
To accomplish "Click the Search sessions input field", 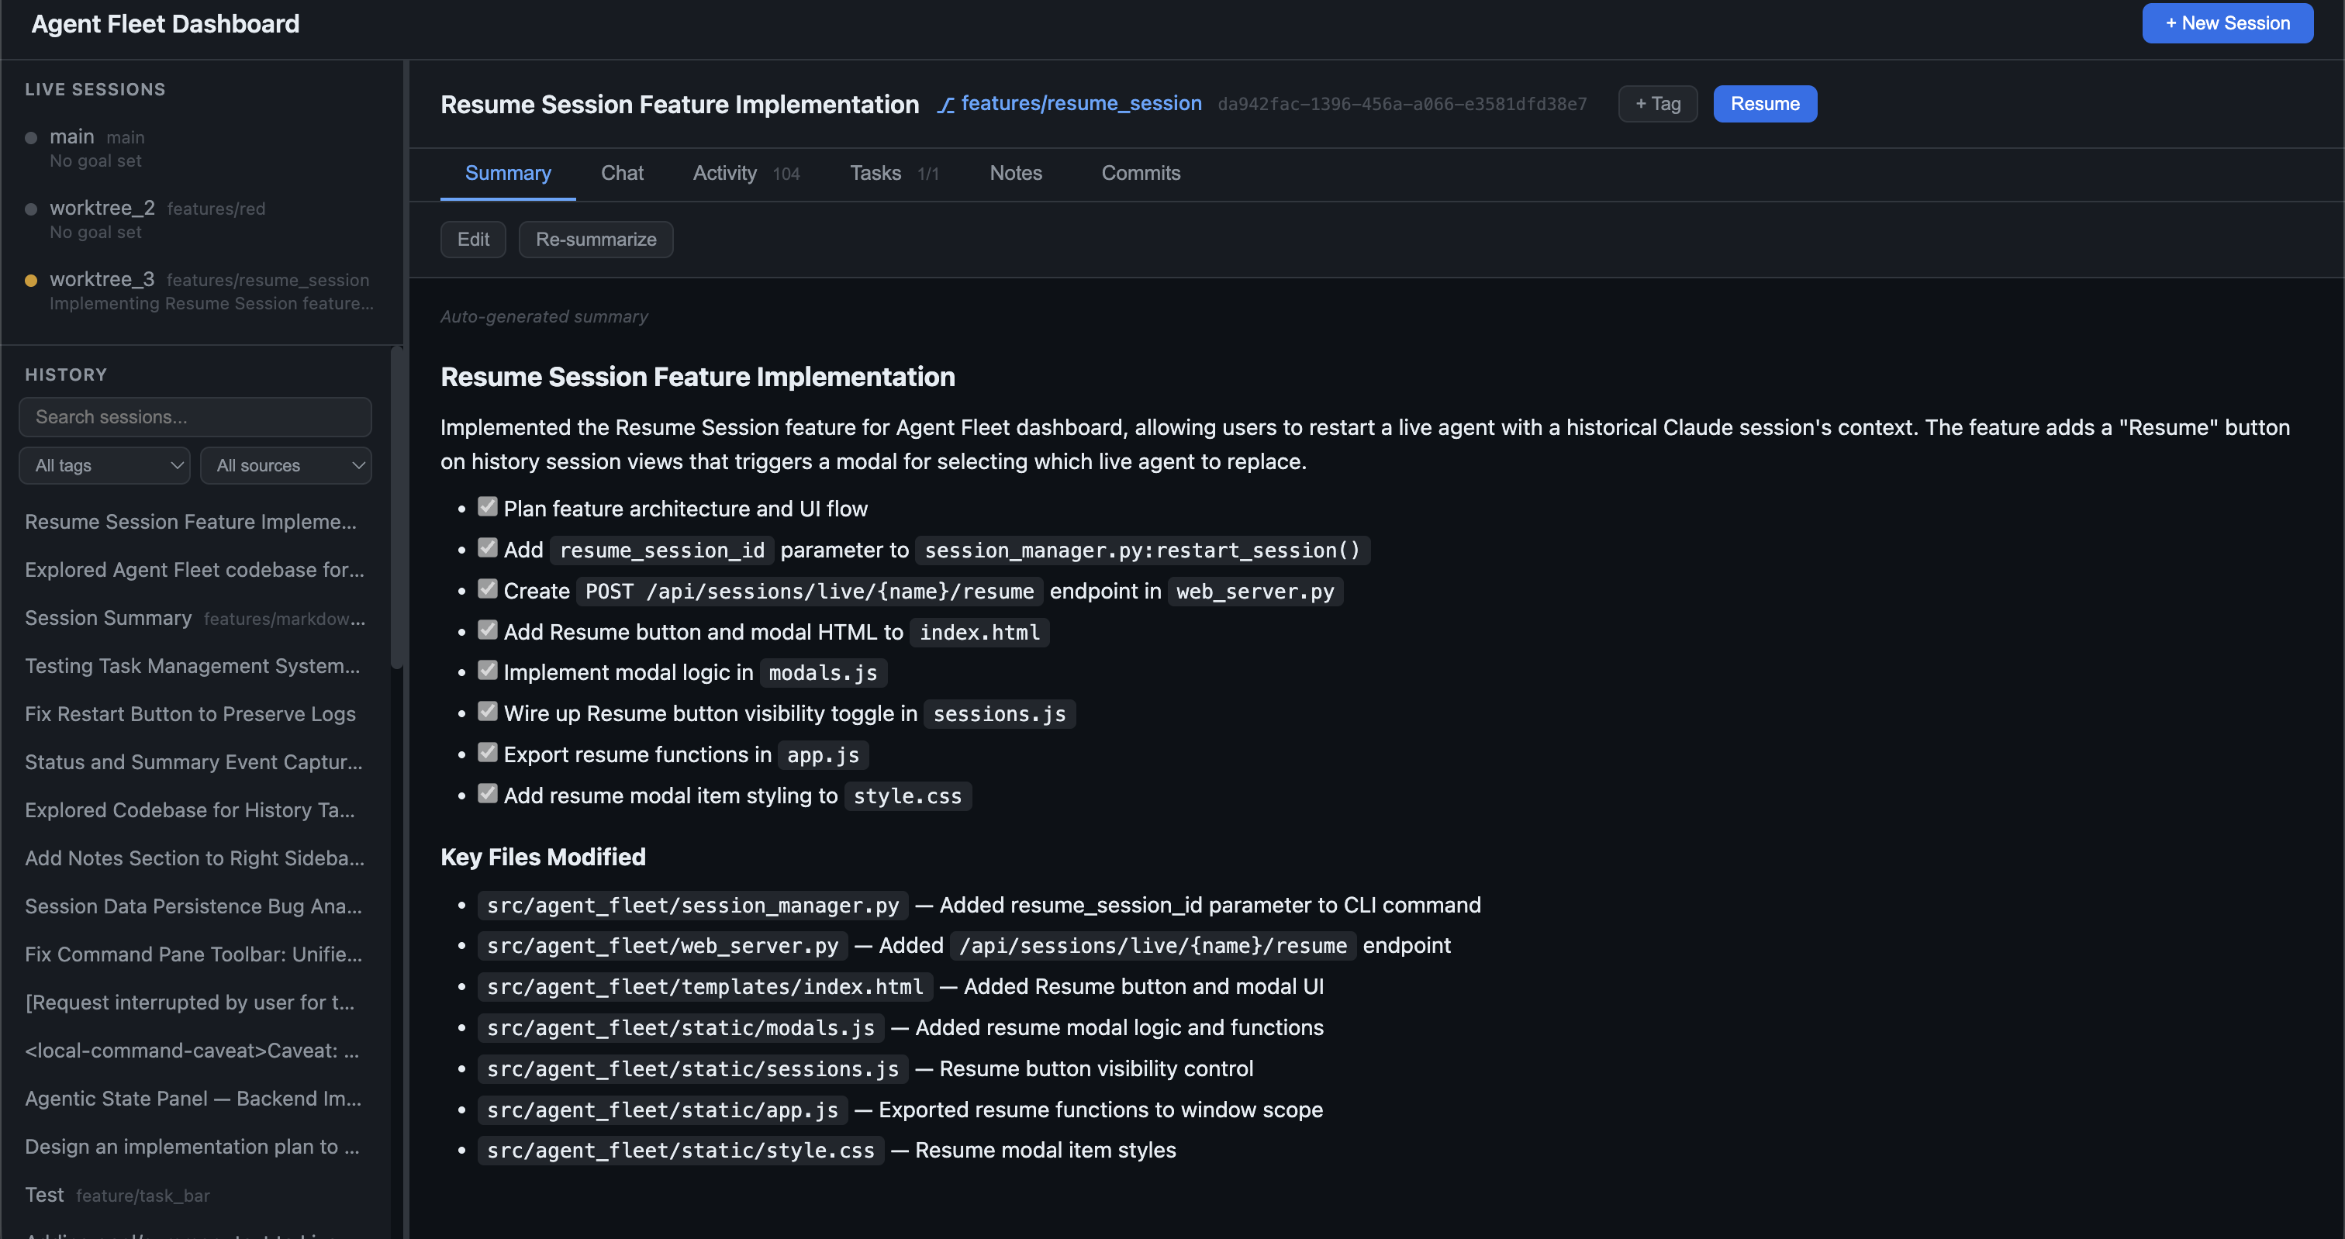I will click(x=195, y=417).
